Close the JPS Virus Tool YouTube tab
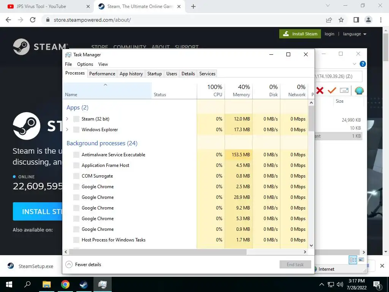Viewport: 389px width, 292px height. pos(88,7)
